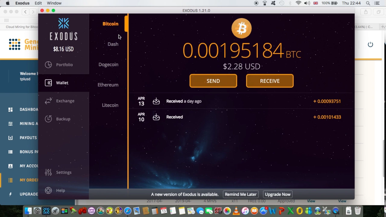386x217 pixels.
Task: Open the Backup section
Action: [x=64, y=119]
